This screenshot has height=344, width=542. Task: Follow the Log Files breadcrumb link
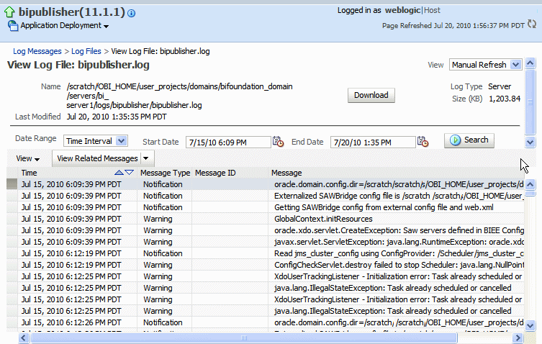tap(86, 51)
